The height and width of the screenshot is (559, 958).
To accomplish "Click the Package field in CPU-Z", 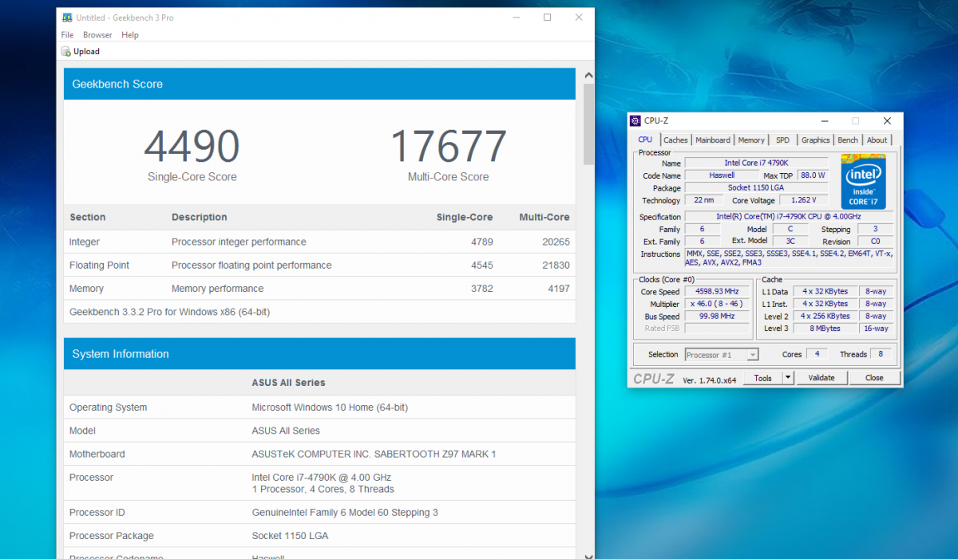I will point(756,188).
